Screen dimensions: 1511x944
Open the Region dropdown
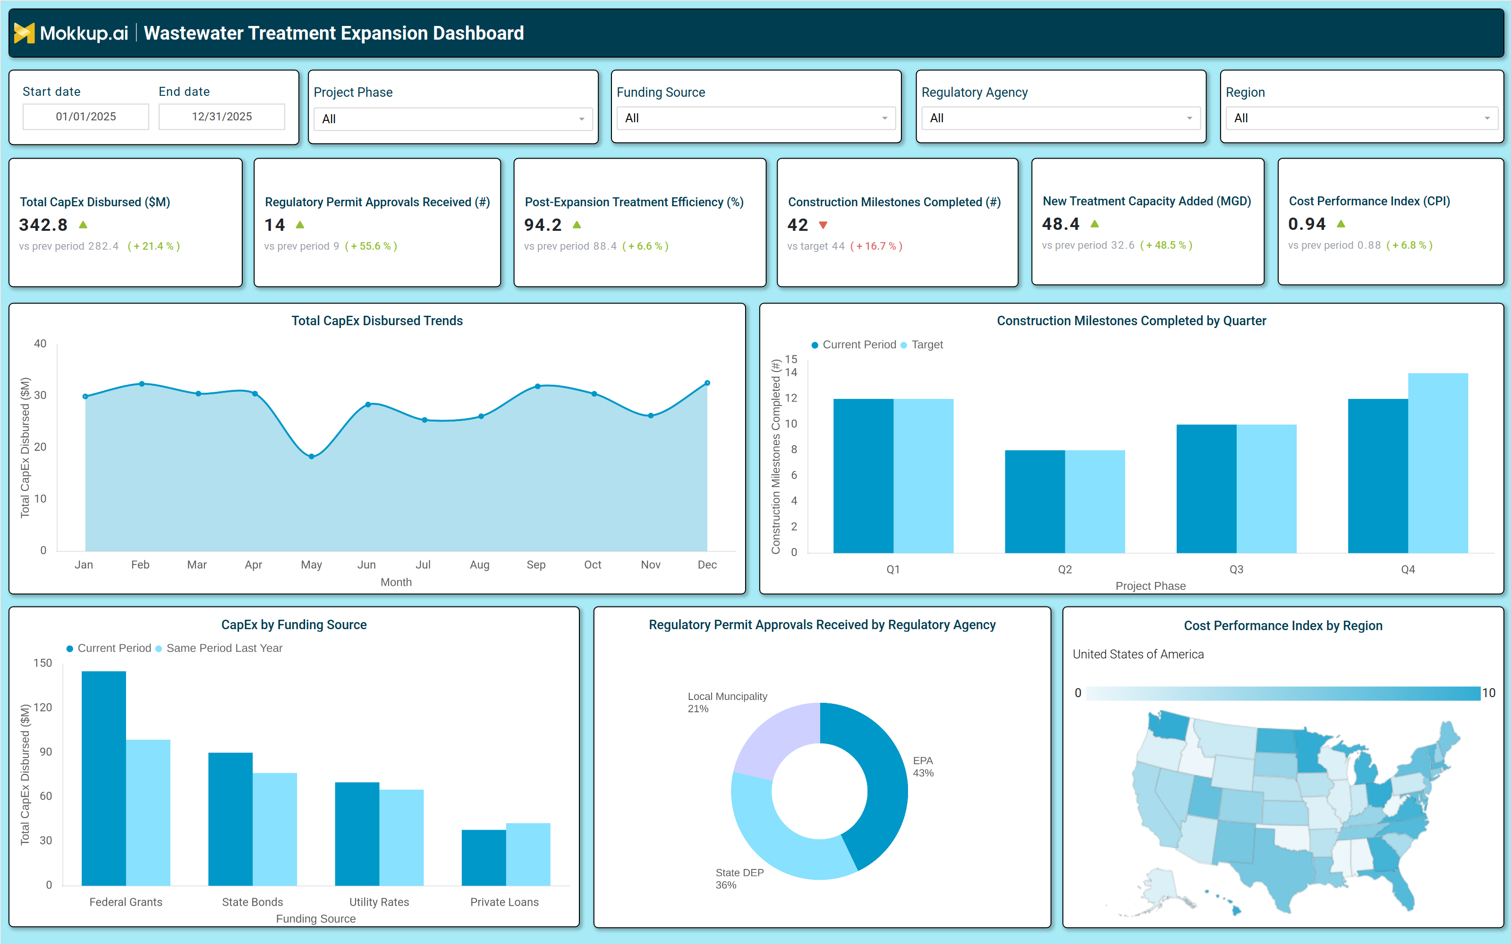[x=1361, y=118]
